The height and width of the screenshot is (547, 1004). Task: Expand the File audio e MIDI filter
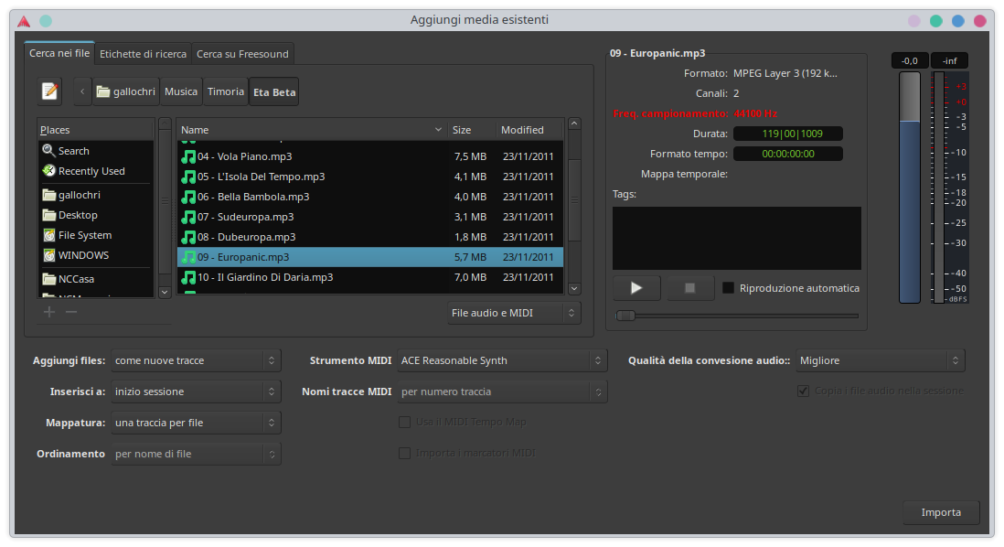click(514, 313)
